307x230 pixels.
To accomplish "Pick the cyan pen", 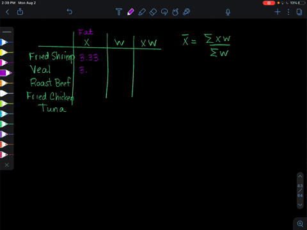I will pos(6,114).
